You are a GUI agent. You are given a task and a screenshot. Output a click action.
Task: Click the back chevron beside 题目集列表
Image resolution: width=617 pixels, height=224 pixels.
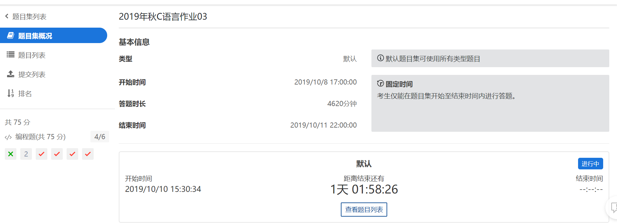click(x=7, y=16)
